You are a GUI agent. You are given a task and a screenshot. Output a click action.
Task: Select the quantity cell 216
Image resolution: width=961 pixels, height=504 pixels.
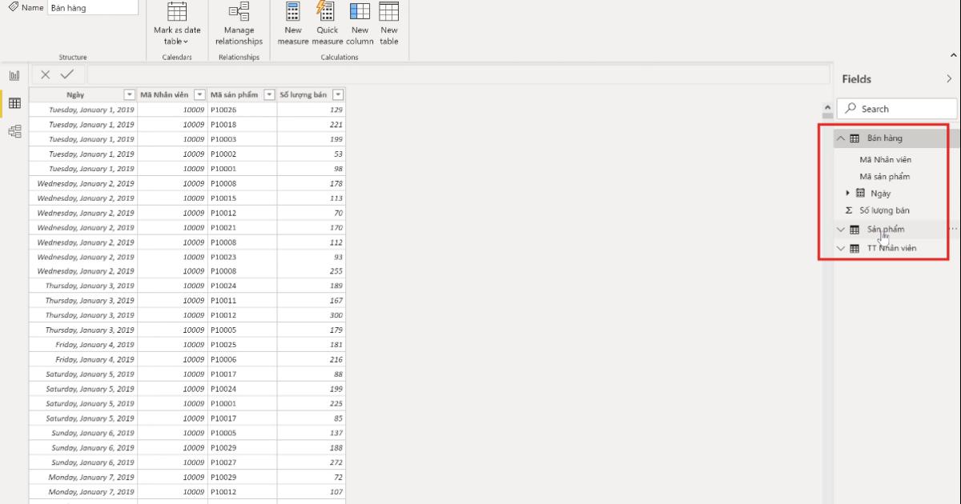[312, 360]
